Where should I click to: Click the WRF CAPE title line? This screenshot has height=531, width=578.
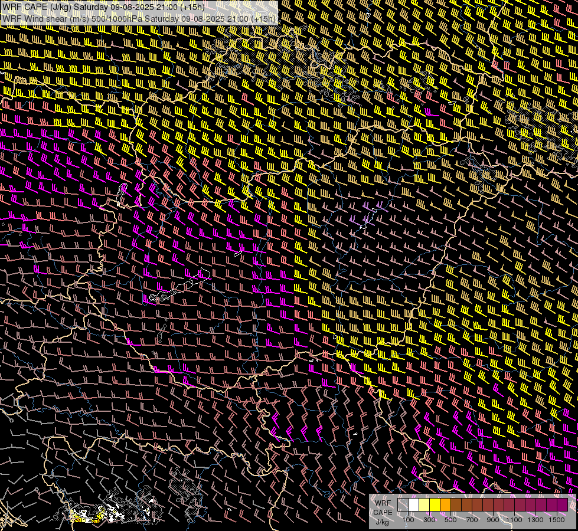[x=103, y=6]
